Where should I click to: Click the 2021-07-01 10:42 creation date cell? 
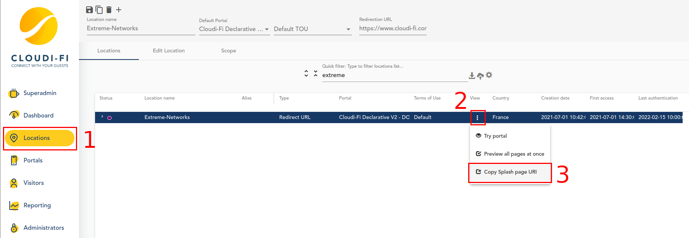point(563,117)
